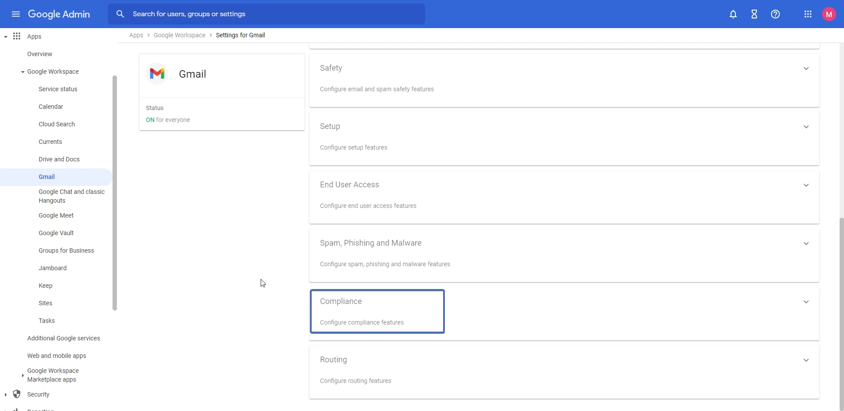
Task: Click the Gmail logo icon
Action: 157,74
